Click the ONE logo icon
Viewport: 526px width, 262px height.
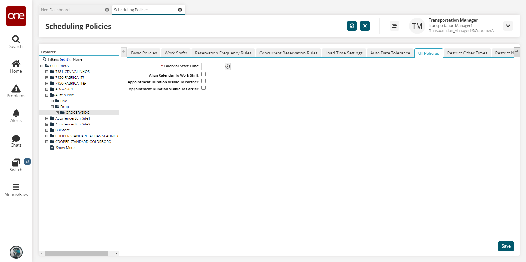click(16, 16)
